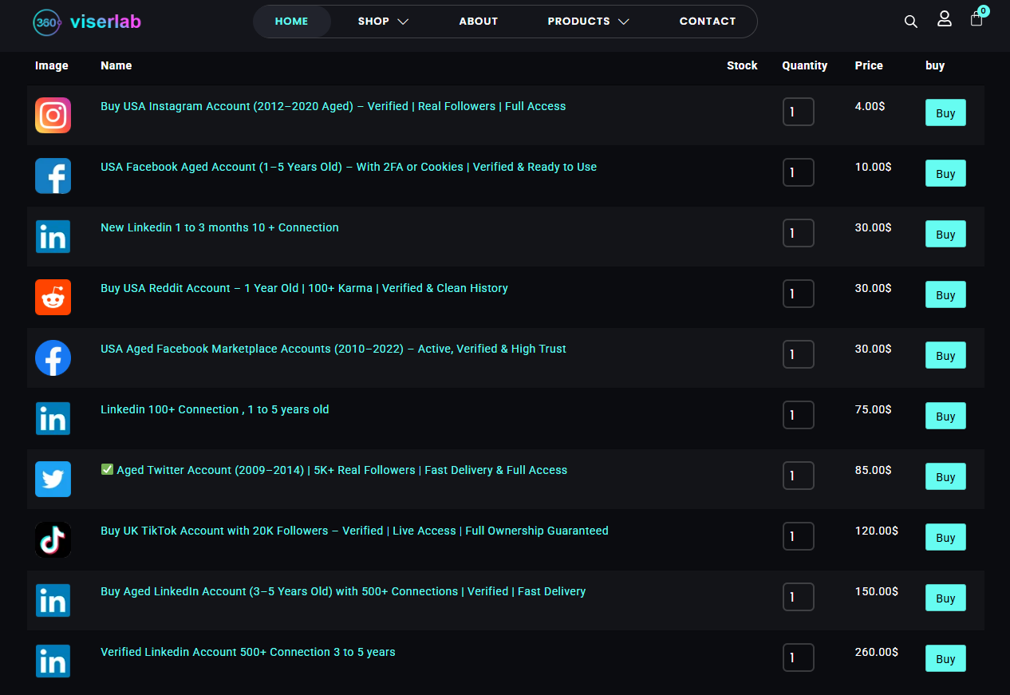Open the user account icon
The width and height of the screenshot is (1010, 695).
(x=945, y=19)
